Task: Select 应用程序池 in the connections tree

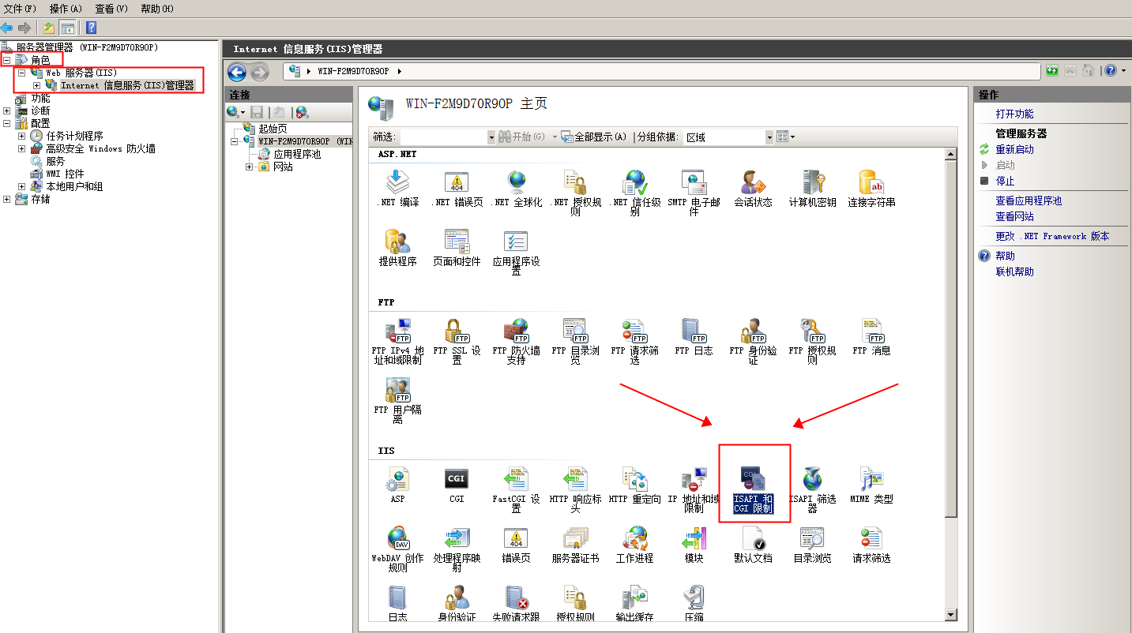Action: coord(297,154)
